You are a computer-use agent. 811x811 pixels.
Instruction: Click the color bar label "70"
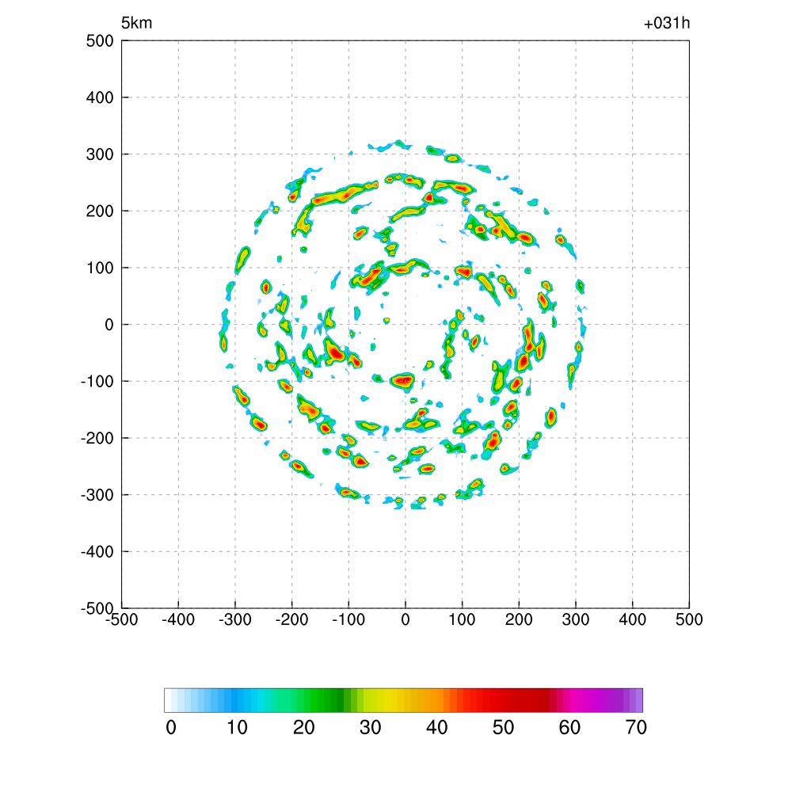[x=636, y=728]
